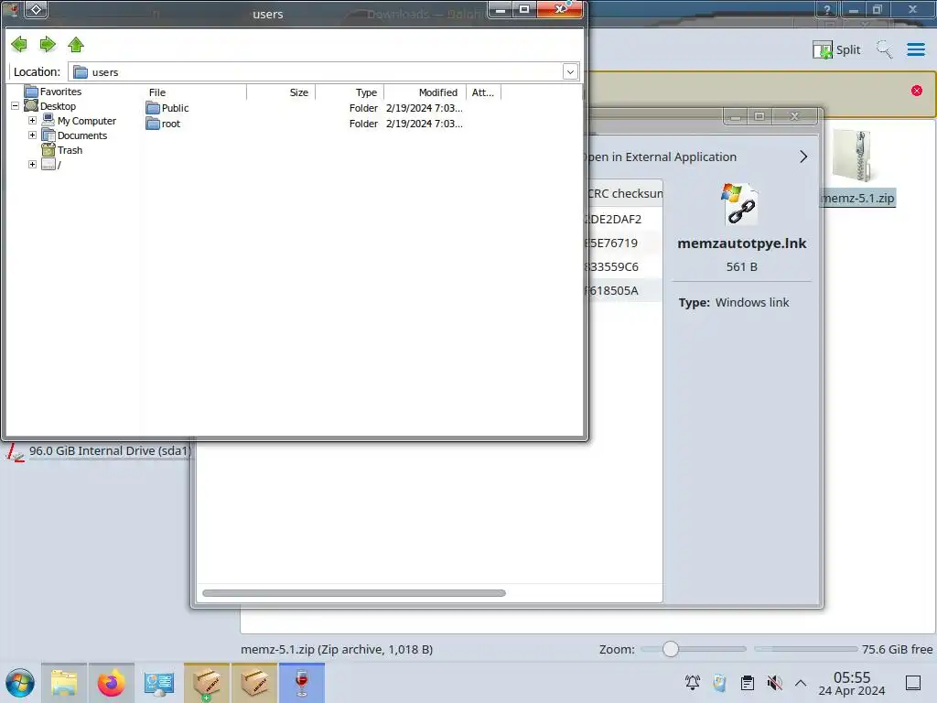Select Favorites in the folder tree
Screen dimensions: 937x703
point(60,92)
